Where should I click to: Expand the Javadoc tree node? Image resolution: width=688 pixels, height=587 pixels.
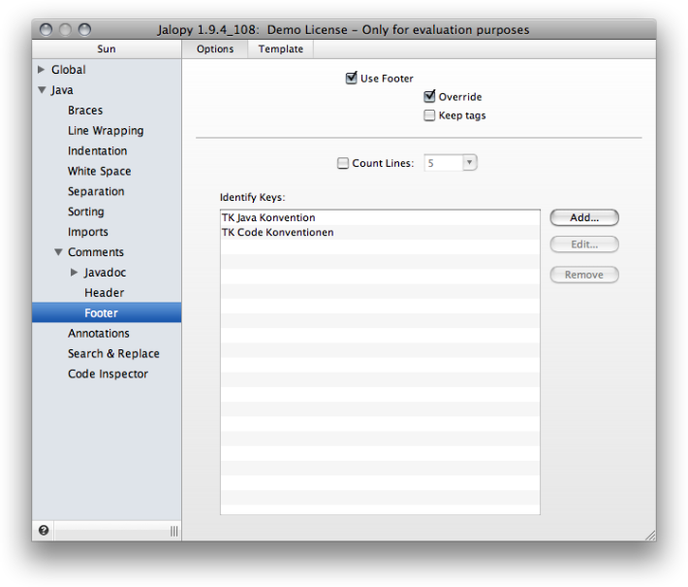coord(75,273)
